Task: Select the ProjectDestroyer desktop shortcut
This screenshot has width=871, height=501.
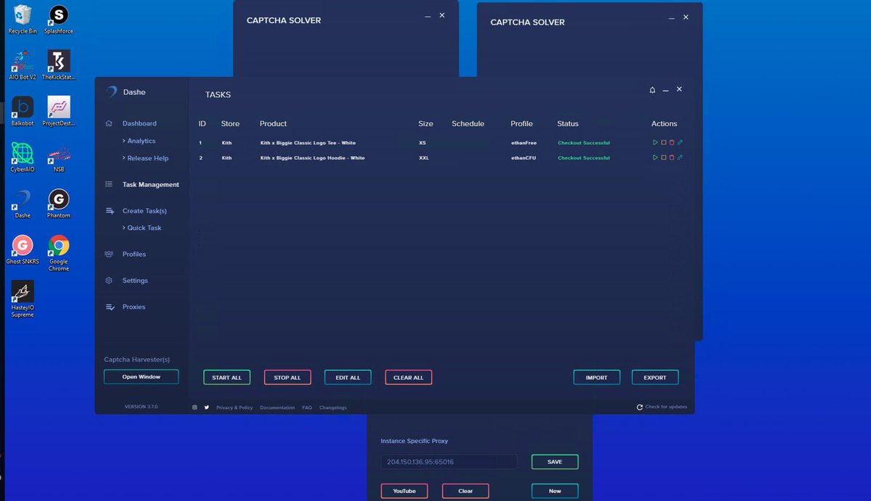Action: pyautogui.click(x=59, y=111)
